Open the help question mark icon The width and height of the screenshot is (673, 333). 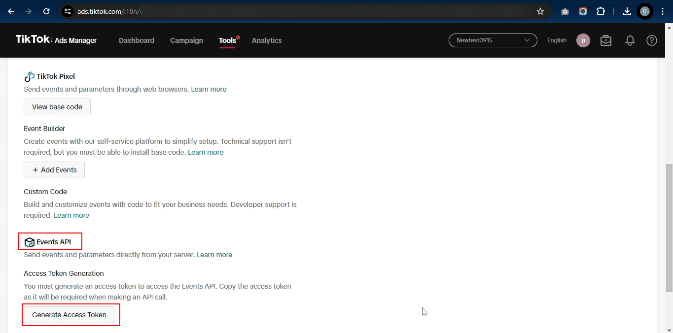(x=652, y=40)
